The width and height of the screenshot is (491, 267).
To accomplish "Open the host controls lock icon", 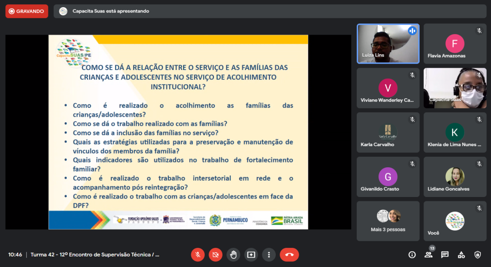I will [478, 255].
